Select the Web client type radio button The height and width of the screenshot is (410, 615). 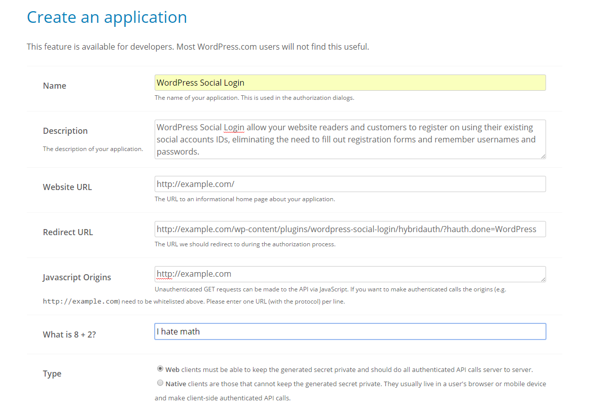click(x=160, y=369)
